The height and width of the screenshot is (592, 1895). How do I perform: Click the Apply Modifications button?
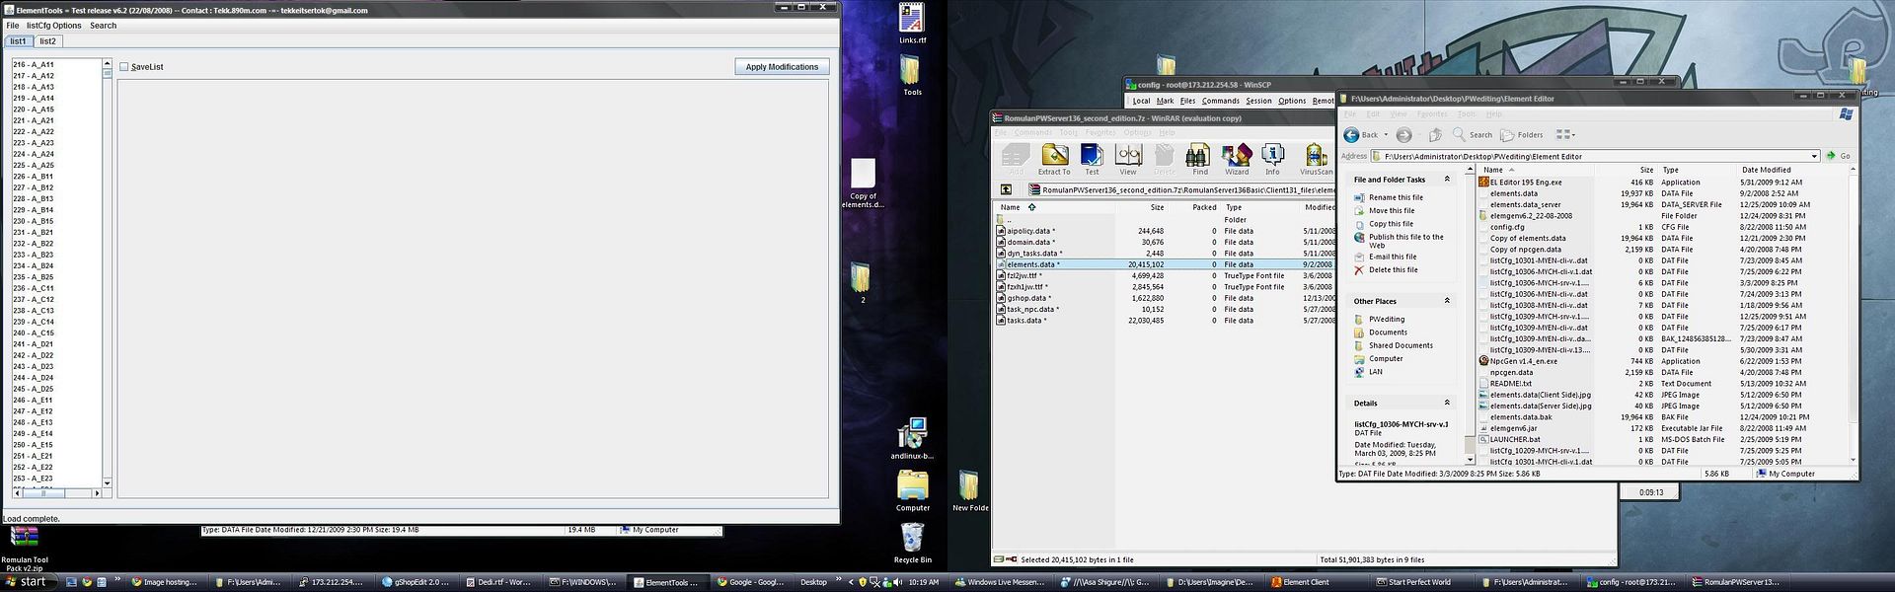coord(782,67)
